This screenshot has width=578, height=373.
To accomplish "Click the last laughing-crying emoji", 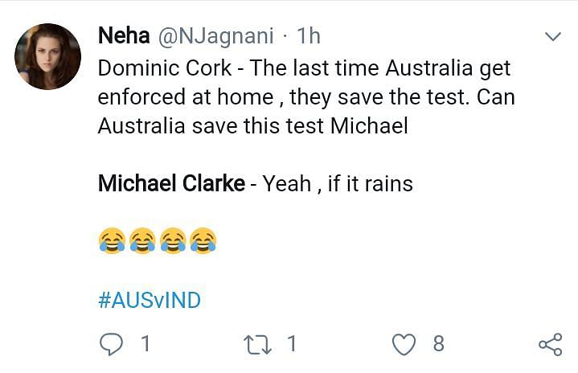I will click(x=204, y=240).
